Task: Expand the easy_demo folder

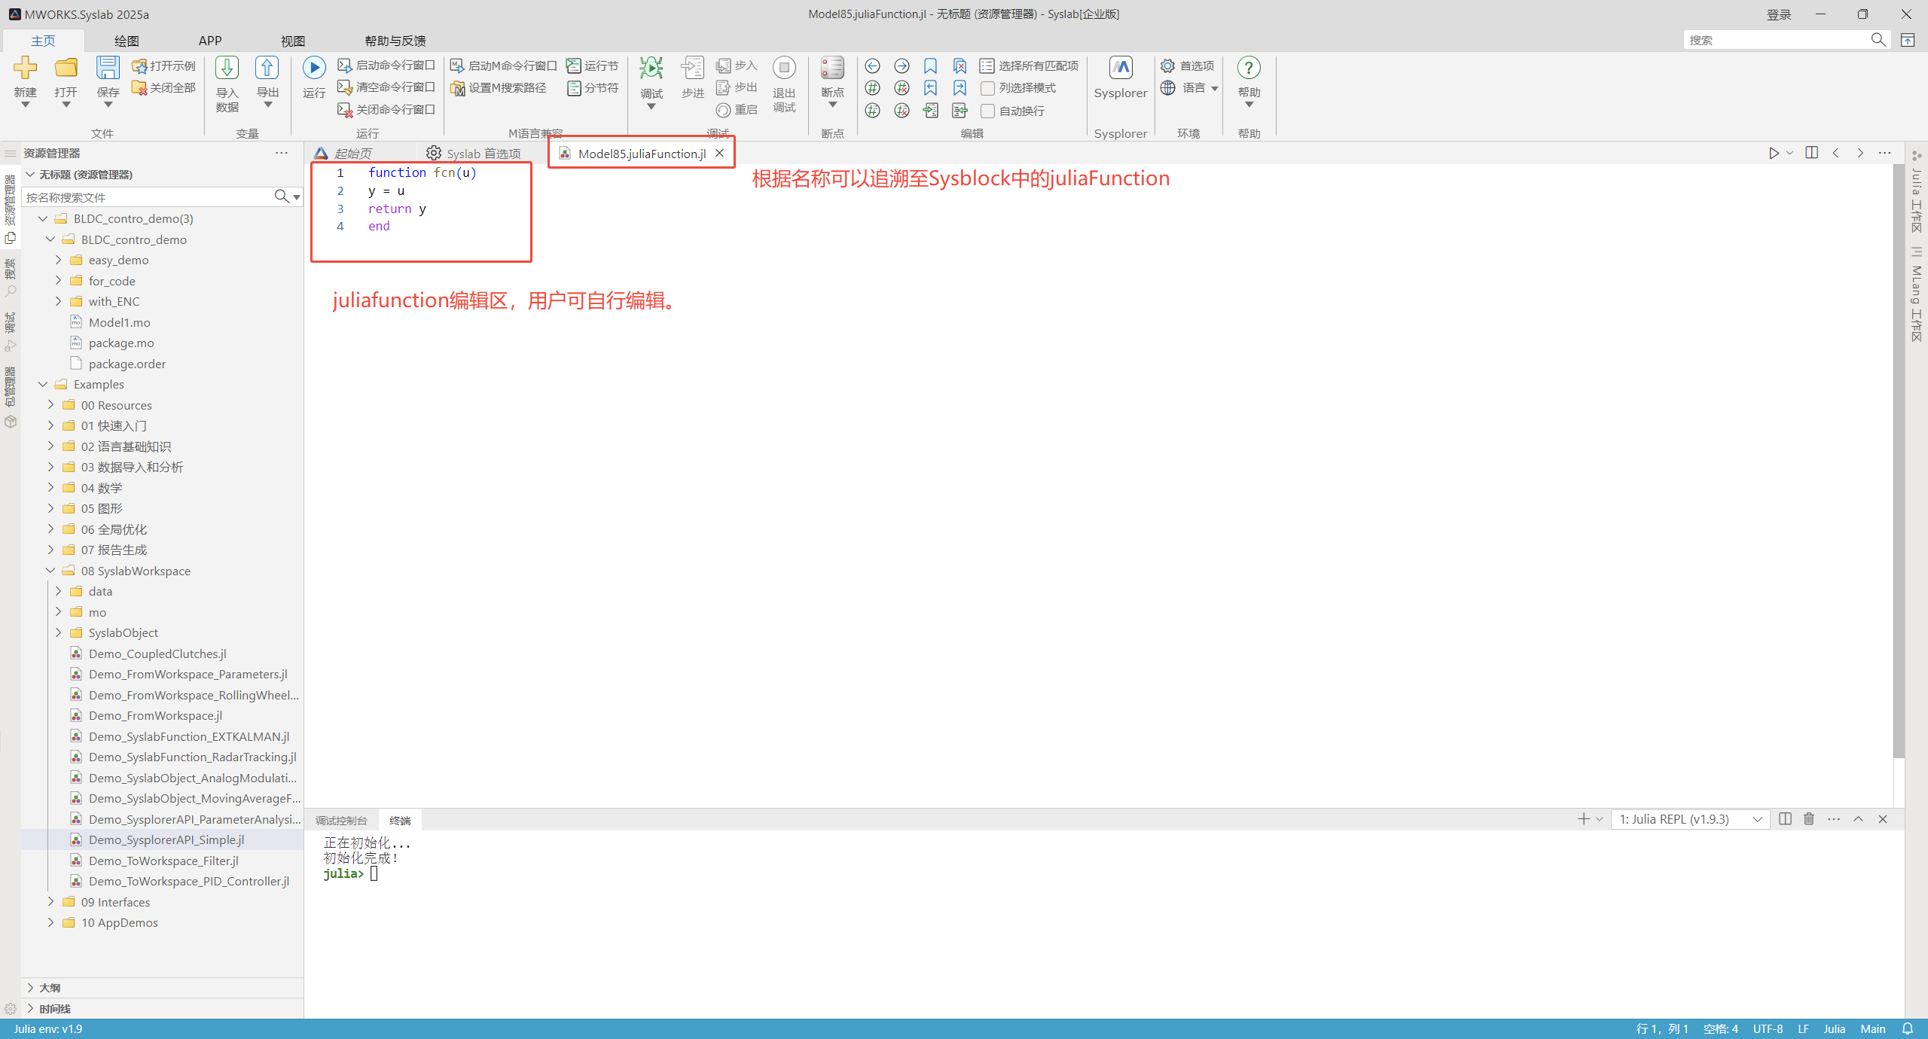Action: click(x=58, y=260)
